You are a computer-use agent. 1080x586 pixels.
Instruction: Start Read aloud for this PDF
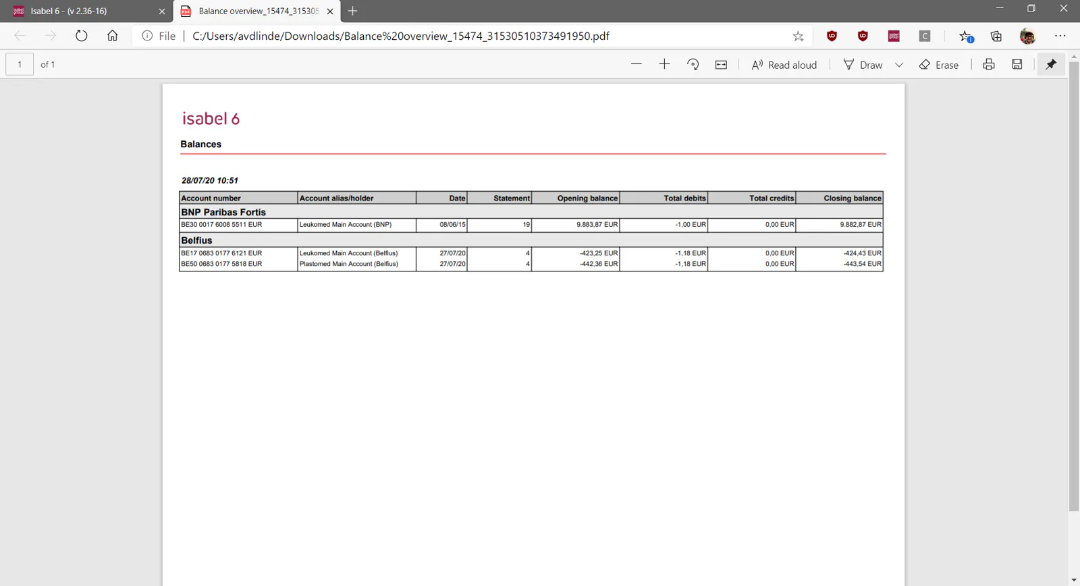(784, 65)
